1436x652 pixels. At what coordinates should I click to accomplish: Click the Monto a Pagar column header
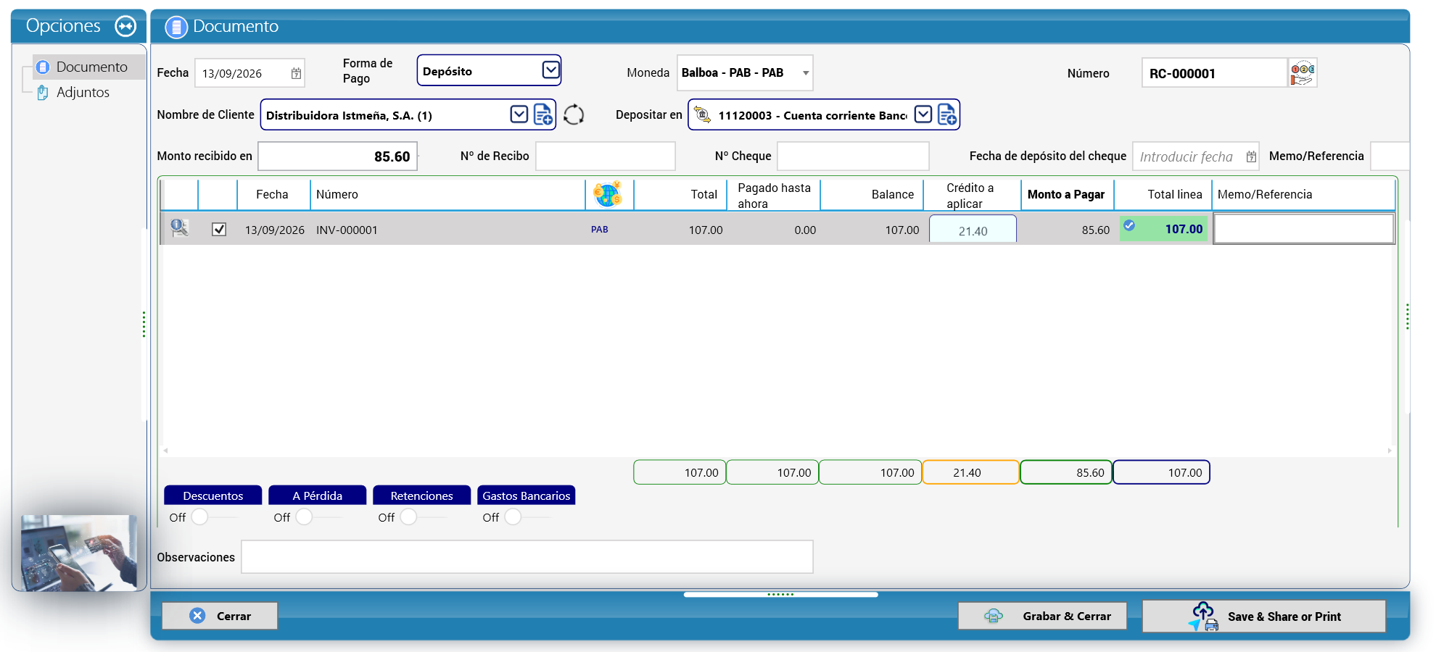[x=1066, y=194]
